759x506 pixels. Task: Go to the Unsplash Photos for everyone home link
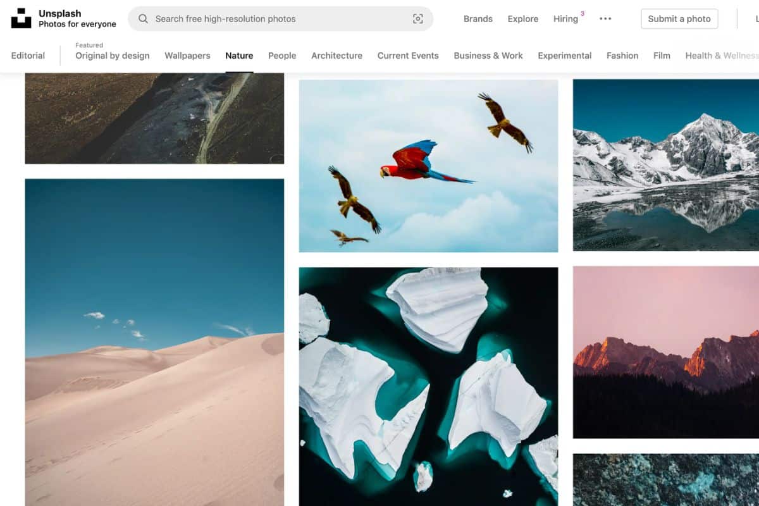pos(64,18)
